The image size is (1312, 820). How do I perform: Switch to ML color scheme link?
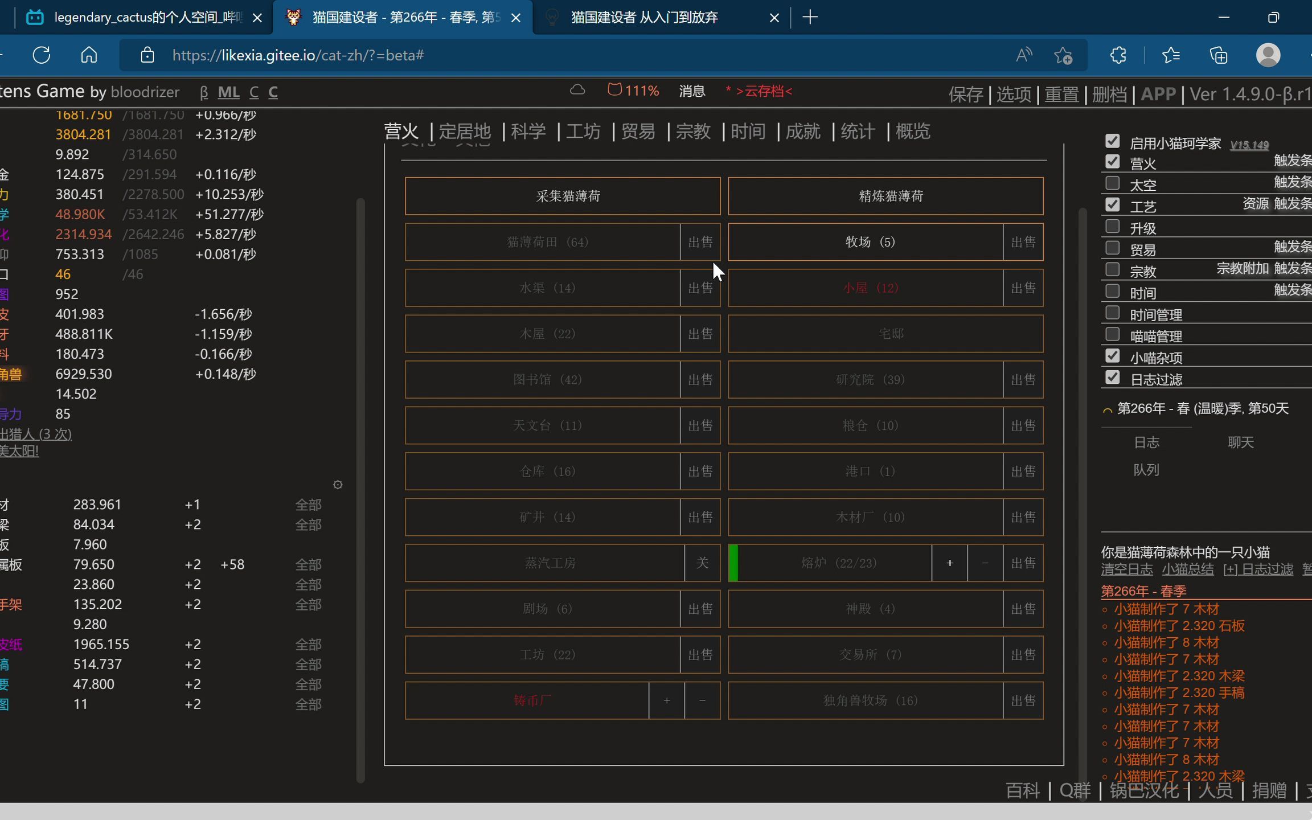229,92
